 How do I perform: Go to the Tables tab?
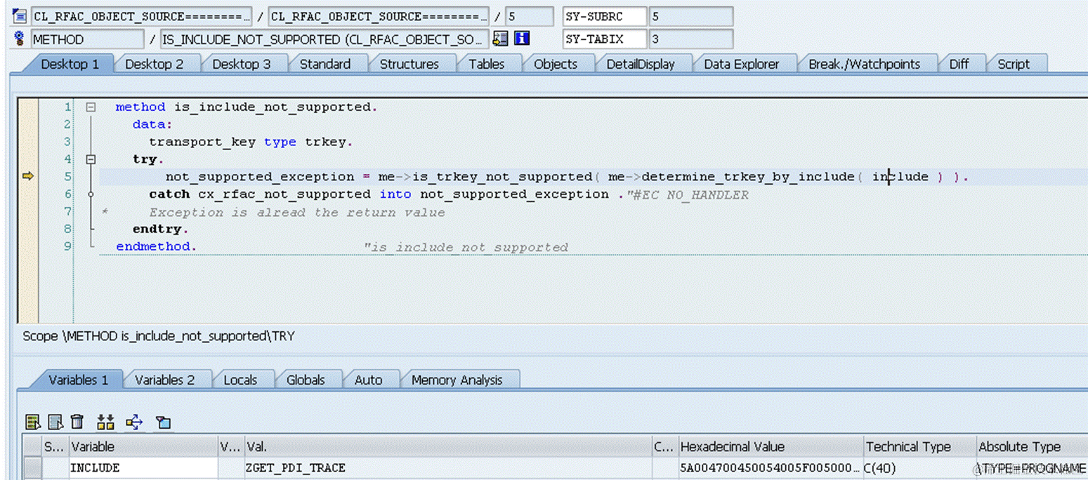486,64
